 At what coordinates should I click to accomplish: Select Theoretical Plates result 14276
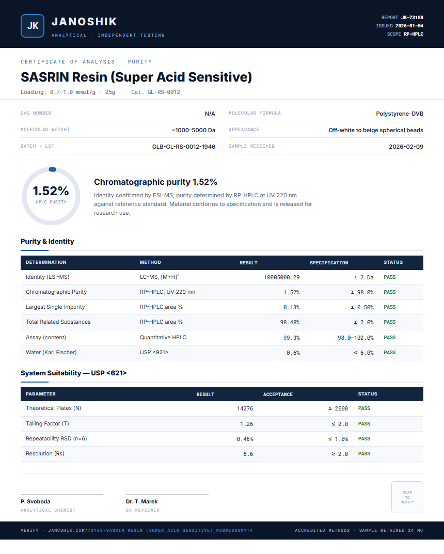click(x=245, y=408)
